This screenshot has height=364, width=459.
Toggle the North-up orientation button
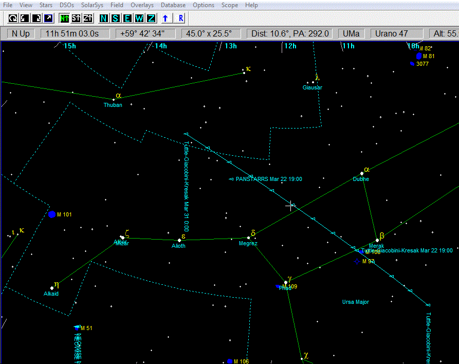tap(64, 19)
